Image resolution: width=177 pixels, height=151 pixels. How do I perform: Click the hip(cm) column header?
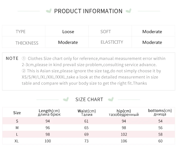(x=124, y=113)
